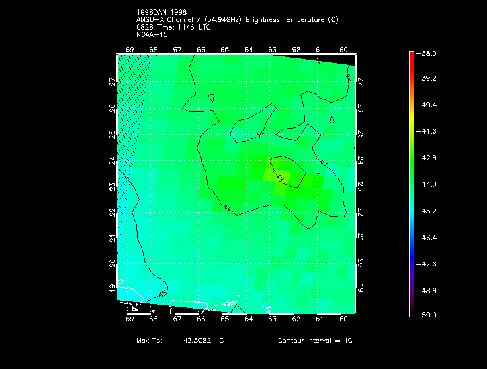
Task: Click the yellow-green warm core pixel
Action: pyautogui.click(x=277, y=176)
